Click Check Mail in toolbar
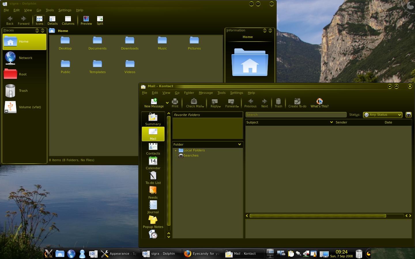415x259 pixels. (x=195, y=103)
